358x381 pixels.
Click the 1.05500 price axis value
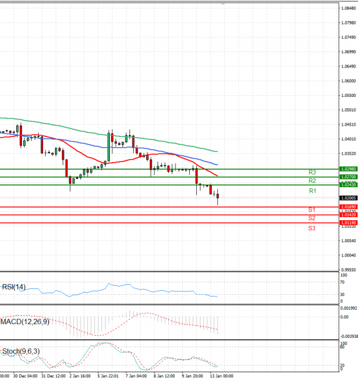[348, 96]
